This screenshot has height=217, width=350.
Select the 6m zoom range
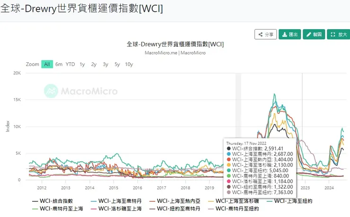click(59, 64)
